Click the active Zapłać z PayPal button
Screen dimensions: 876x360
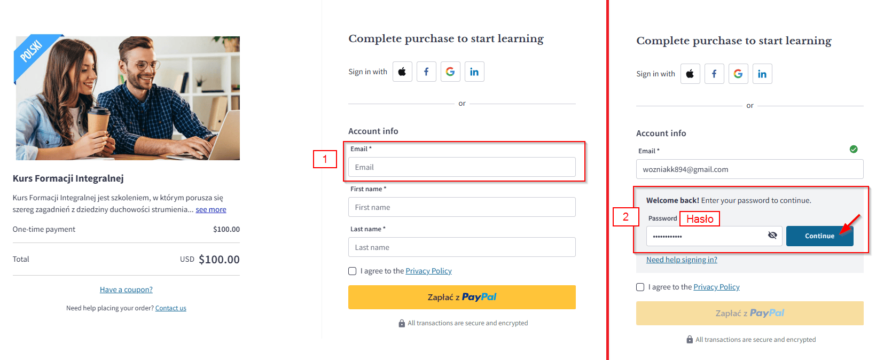click(462, 297)
